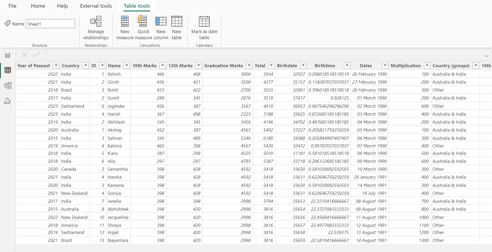This screenshot has width=492, height=252.
Task: Expand the formula bar chevron
Action: [x=486, y=56]
